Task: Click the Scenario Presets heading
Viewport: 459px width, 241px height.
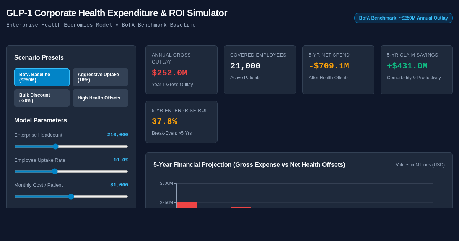Action: 39,58
